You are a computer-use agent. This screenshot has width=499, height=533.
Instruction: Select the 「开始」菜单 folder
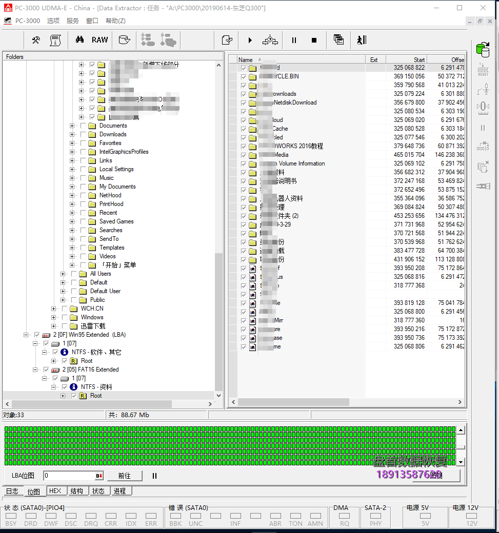pyautogui.click(x=117, y=265)
